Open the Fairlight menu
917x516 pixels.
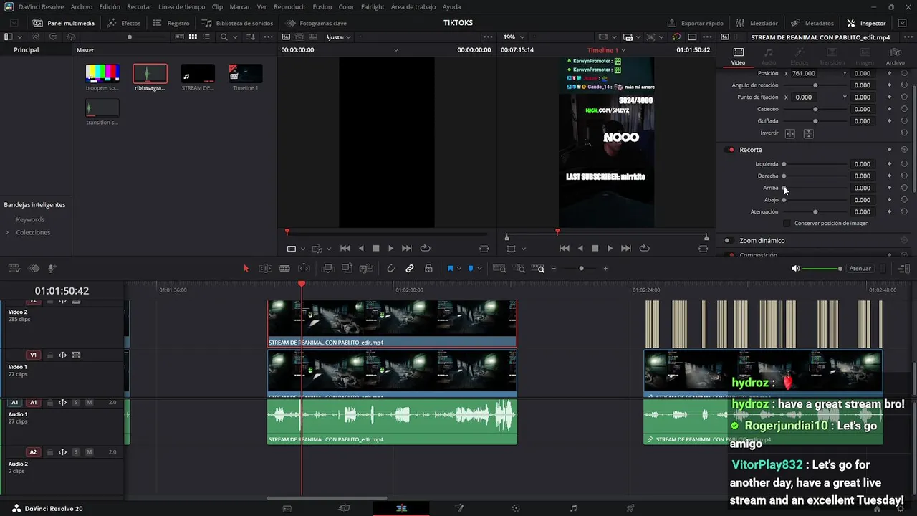tap(373, 7)
